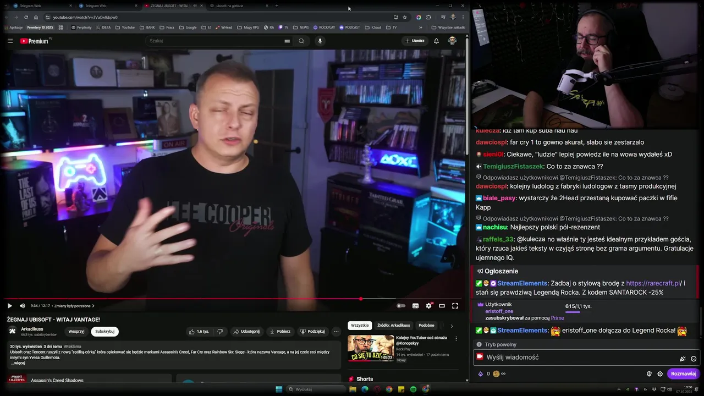
Task: Subscribe with the Subskrybuj button
Action: (105, 332)
